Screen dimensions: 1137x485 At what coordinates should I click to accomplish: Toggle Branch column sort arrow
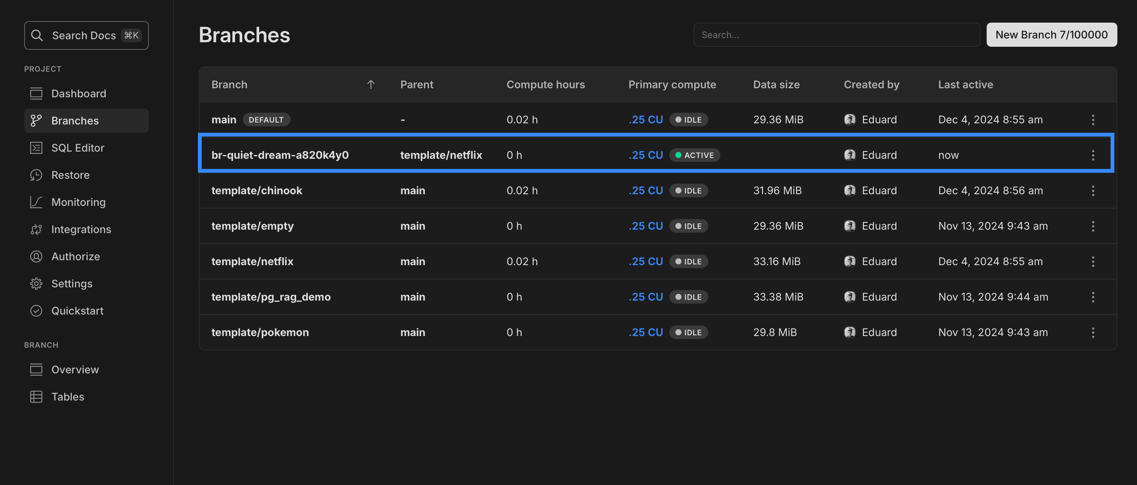tap(371, 84)
